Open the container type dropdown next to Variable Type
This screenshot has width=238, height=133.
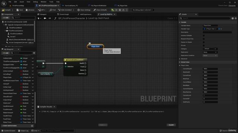pos(220,29)
